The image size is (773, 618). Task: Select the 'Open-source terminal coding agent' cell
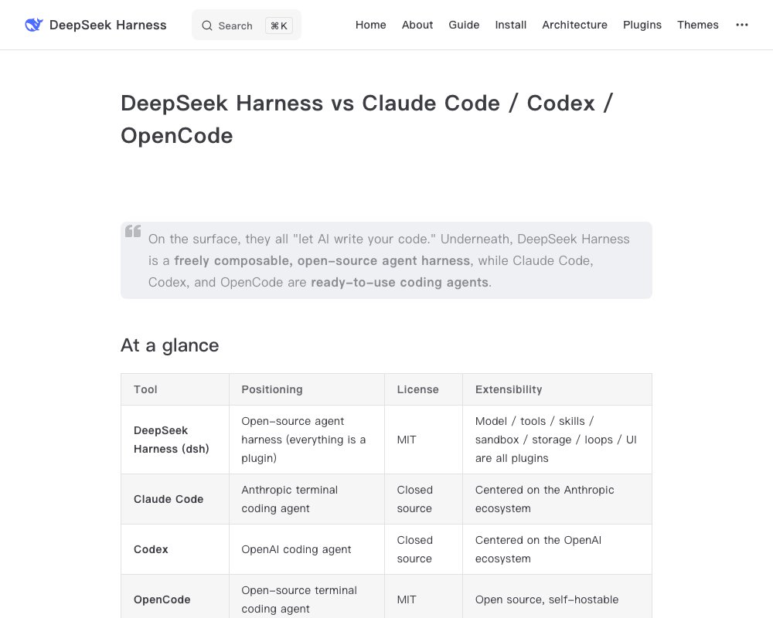307,597
